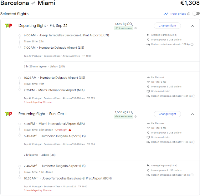200x196 pixels.
Task: Collapse the returning flight details
Action: (192, 114)
